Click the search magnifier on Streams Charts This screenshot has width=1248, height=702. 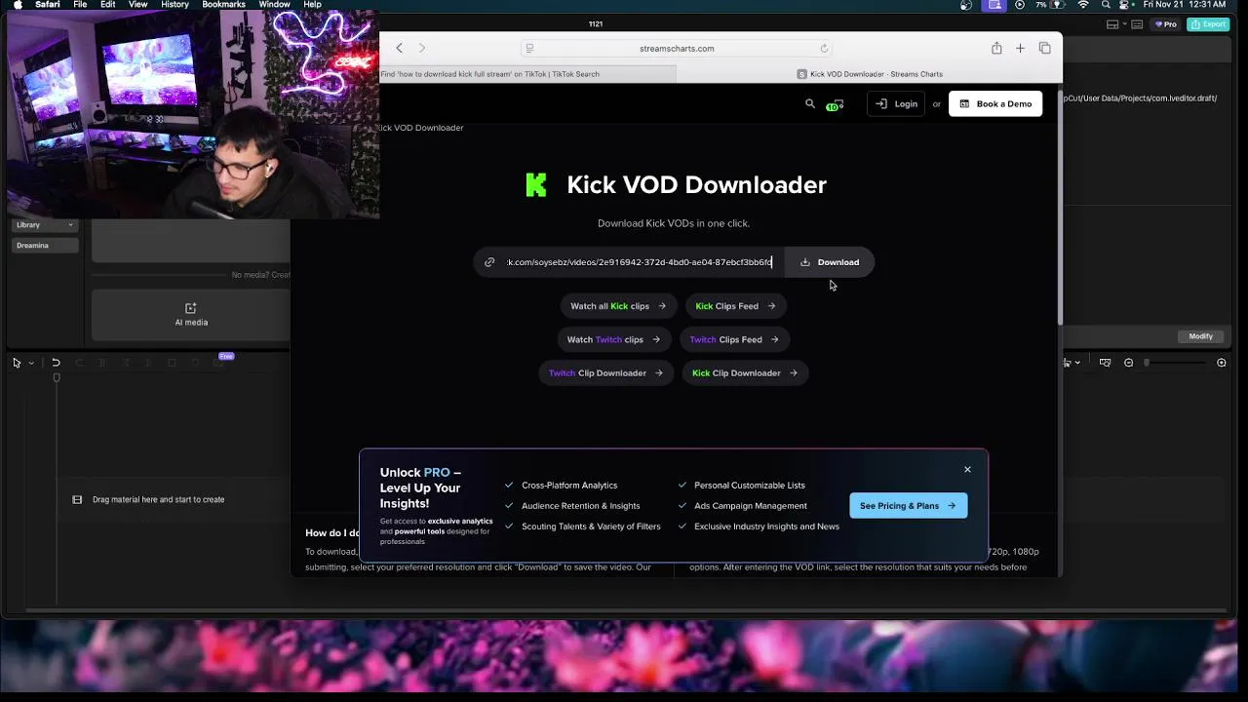pos(809,103)
